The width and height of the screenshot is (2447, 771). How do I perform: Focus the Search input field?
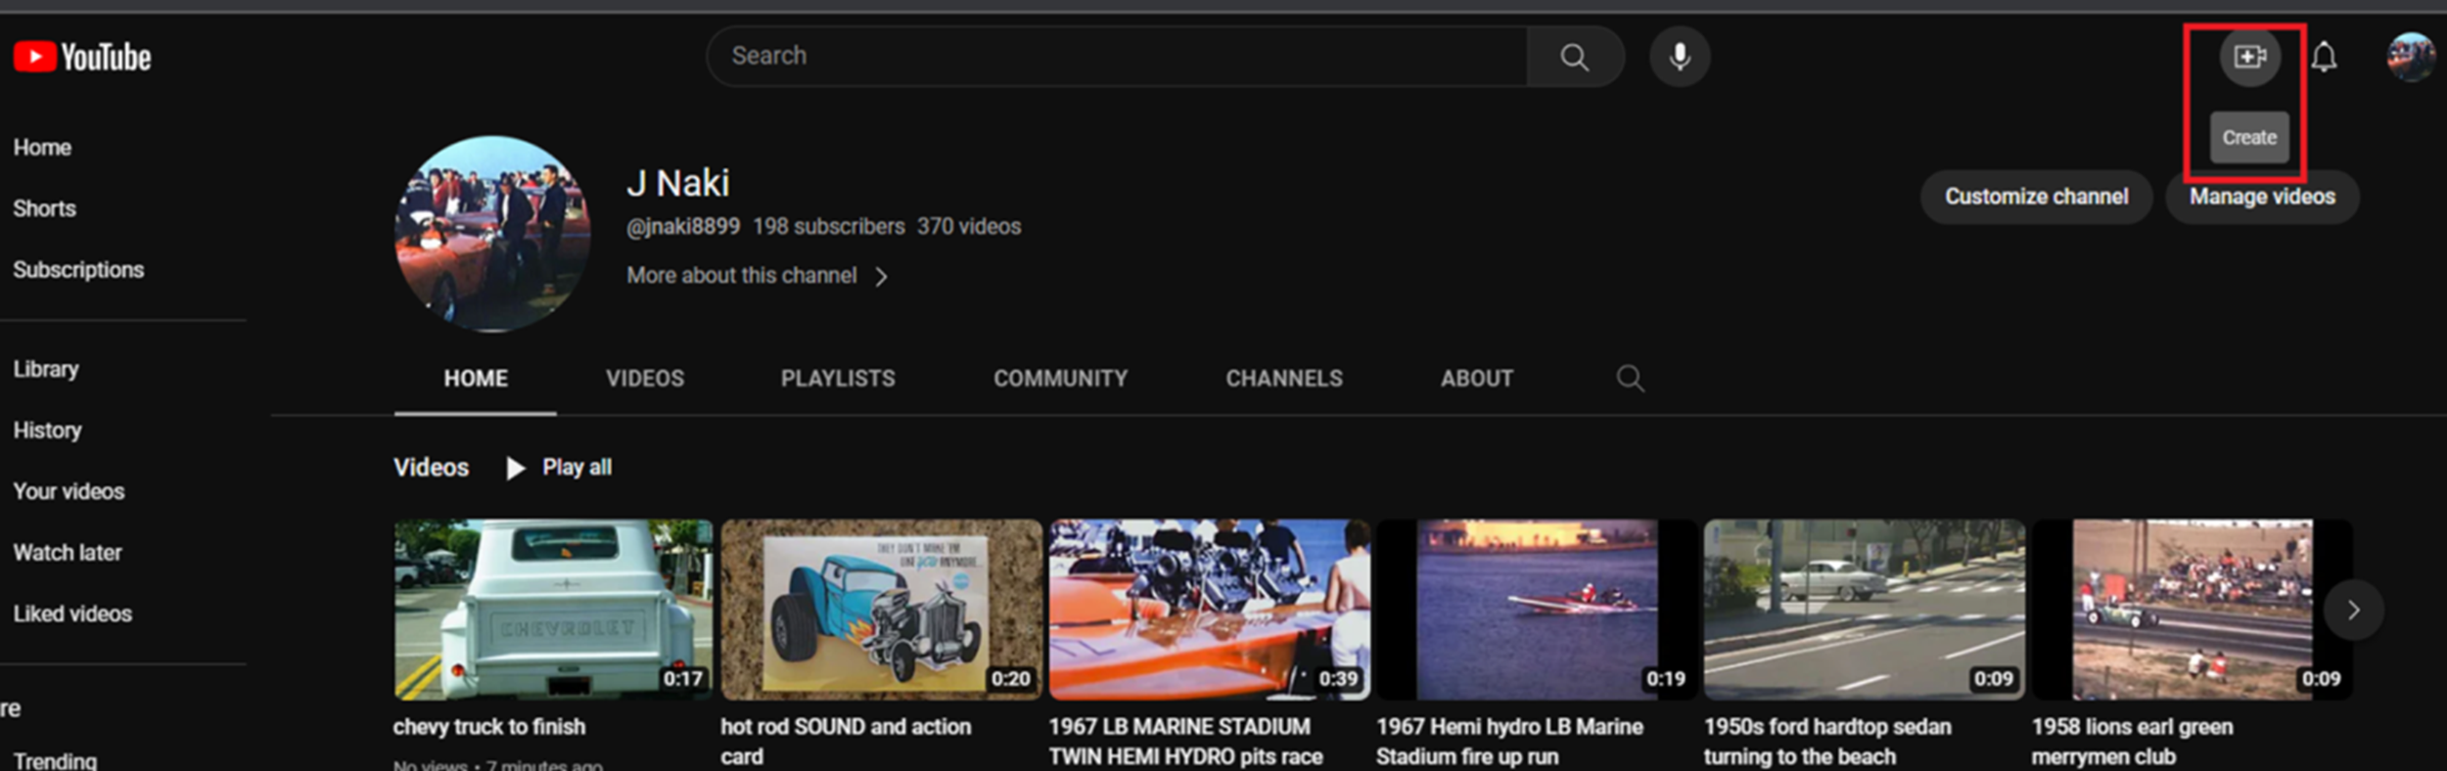click(1116, 57)
